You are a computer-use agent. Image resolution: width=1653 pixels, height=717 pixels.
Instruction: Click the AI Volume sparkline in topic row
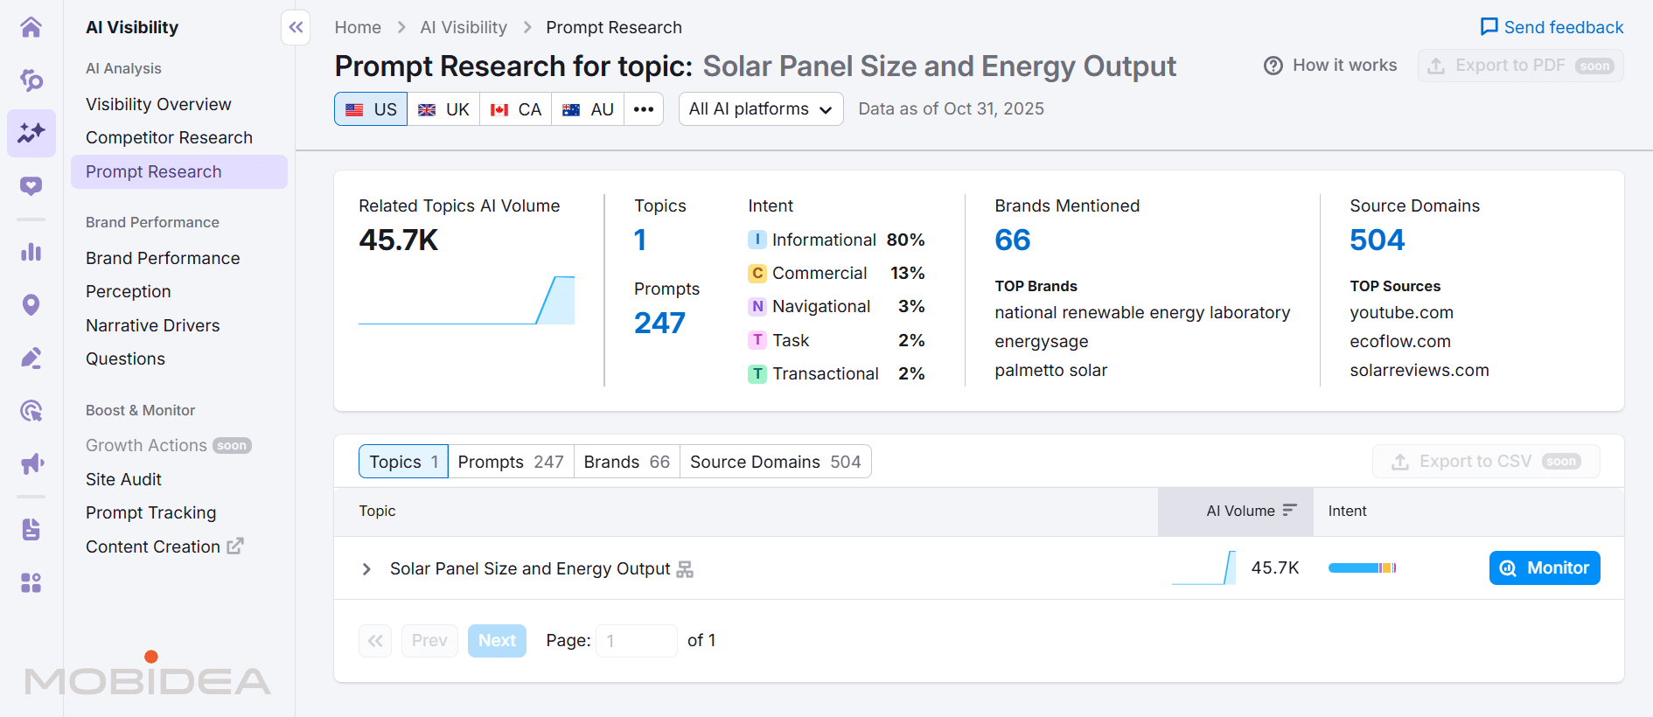coord(1203,568)
